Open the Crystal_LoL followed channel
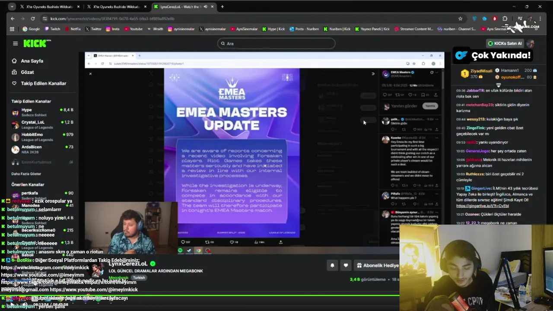 (x=42, y=125)
